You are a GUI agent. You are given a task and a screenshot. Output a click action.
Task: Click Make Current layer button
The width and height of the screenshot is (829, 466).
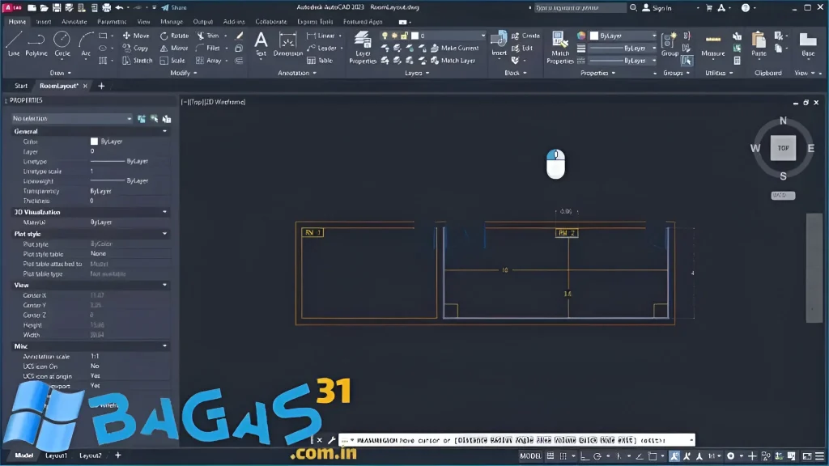(x=454, y=48)
